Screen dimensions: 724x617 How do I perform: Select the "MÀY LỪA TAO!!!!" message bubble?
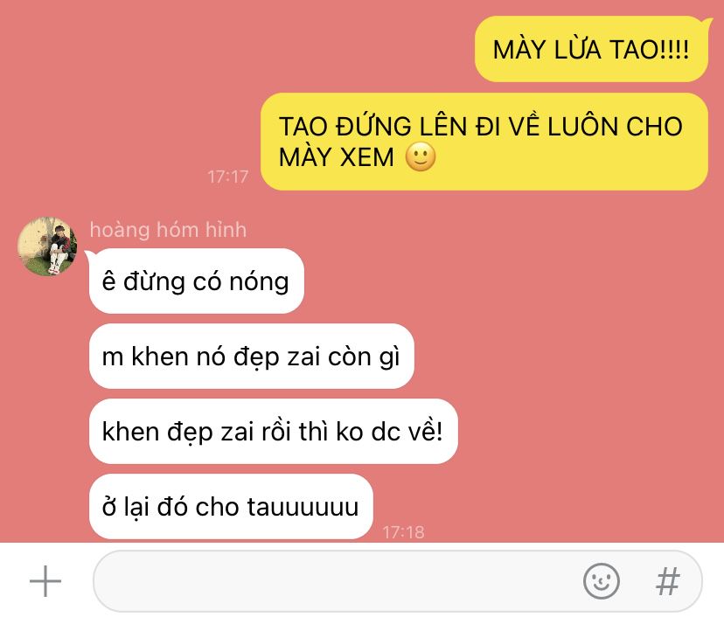[591, 49]
